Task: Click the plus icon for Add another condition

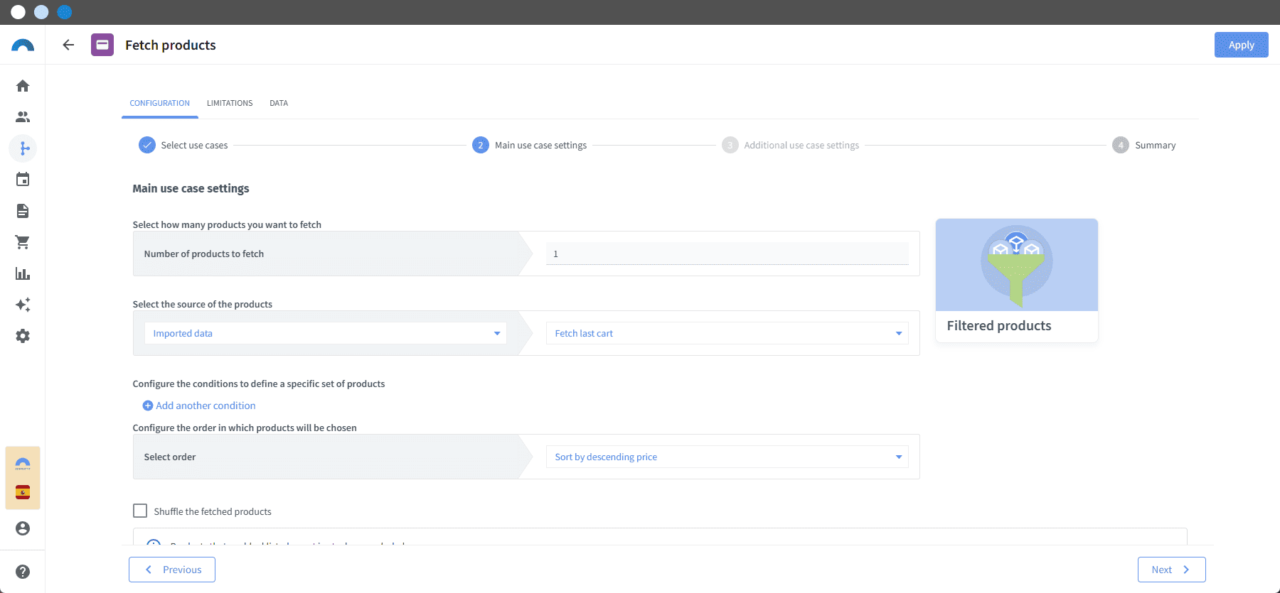Action: click(x=148, y=406)
